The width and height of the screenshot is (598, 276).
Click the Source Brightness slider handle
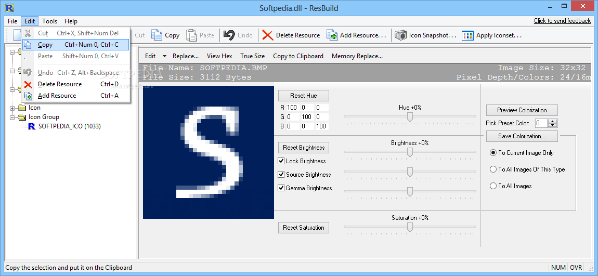410,172
